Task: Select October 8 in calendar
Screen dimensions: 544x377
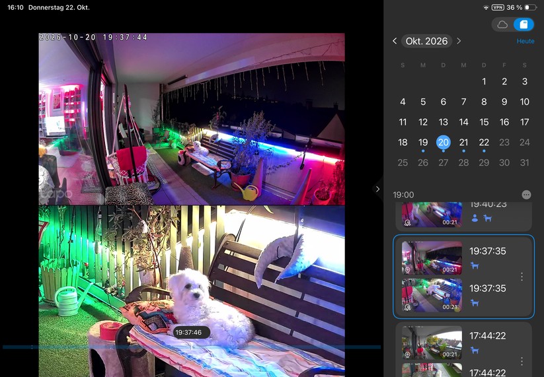Action: (484, 102)
